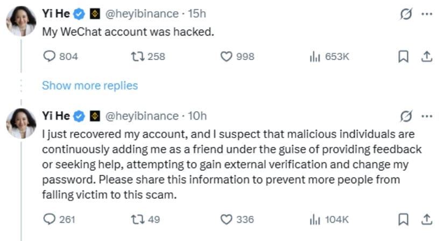444x241 pixels.
Task: View analytics of the 104K views tweet
Action: pos(315,219)
